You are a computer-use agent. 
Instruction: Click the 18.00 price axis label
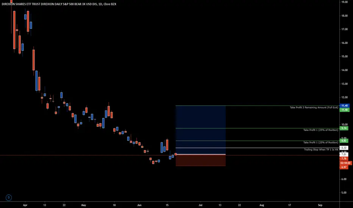pyautogui.click(x=344, y=16)
